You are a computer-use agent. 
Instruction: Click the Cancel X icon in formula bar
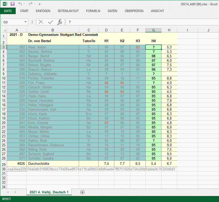point(41,22)
